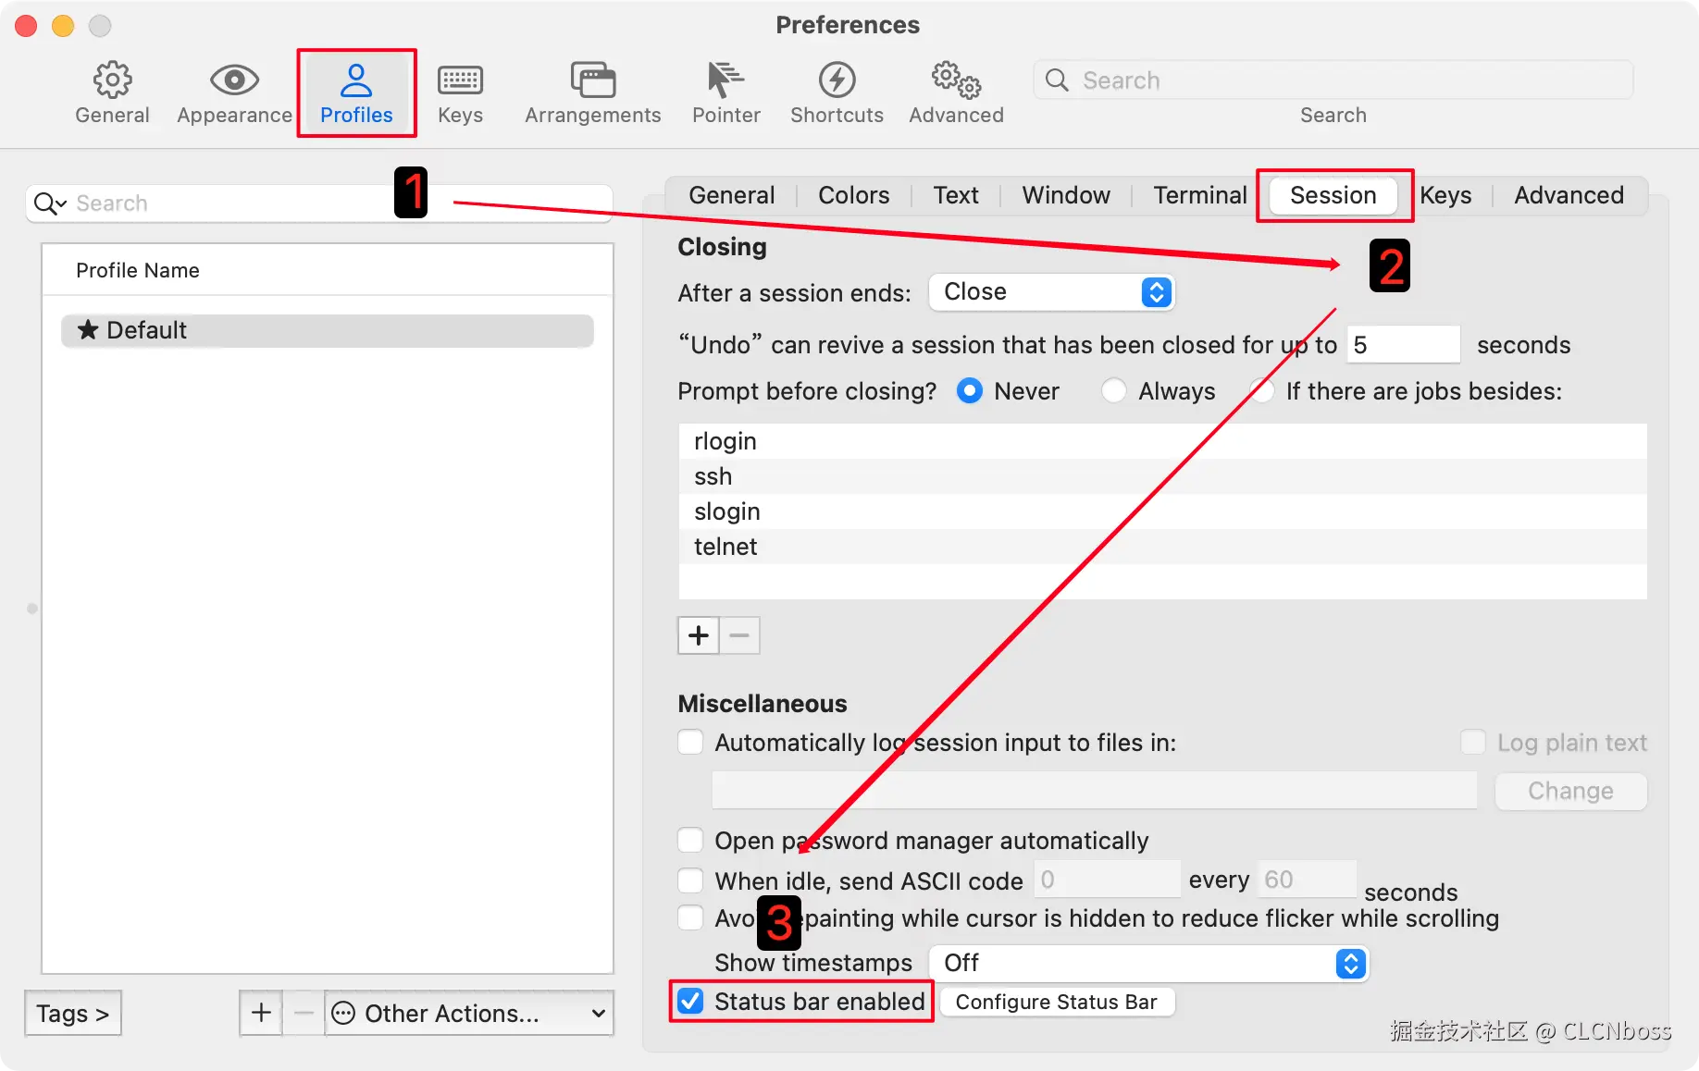Screen dimensions: 1699x1071
Task: Check 'Open password manager automatically'
Action: pyautogui.click(x=690, y=841)
